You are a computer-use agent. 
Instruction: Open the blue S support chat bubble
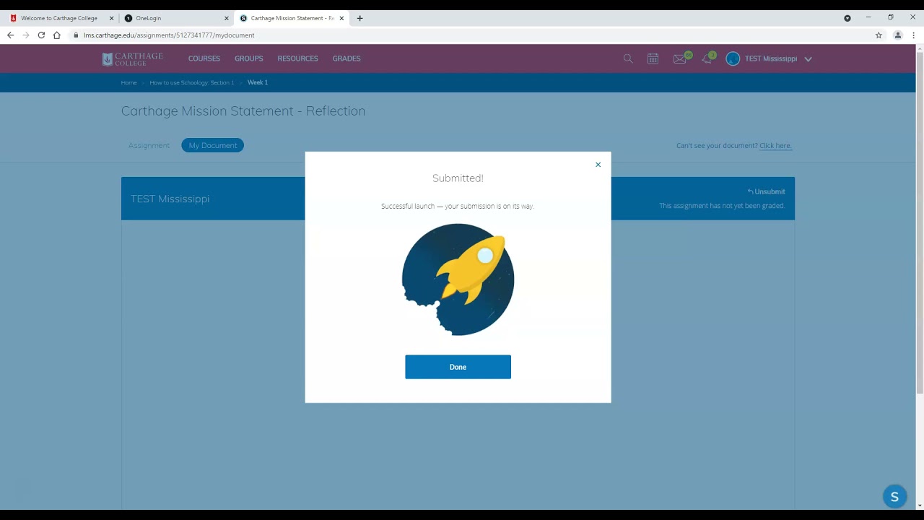point(894,496)
